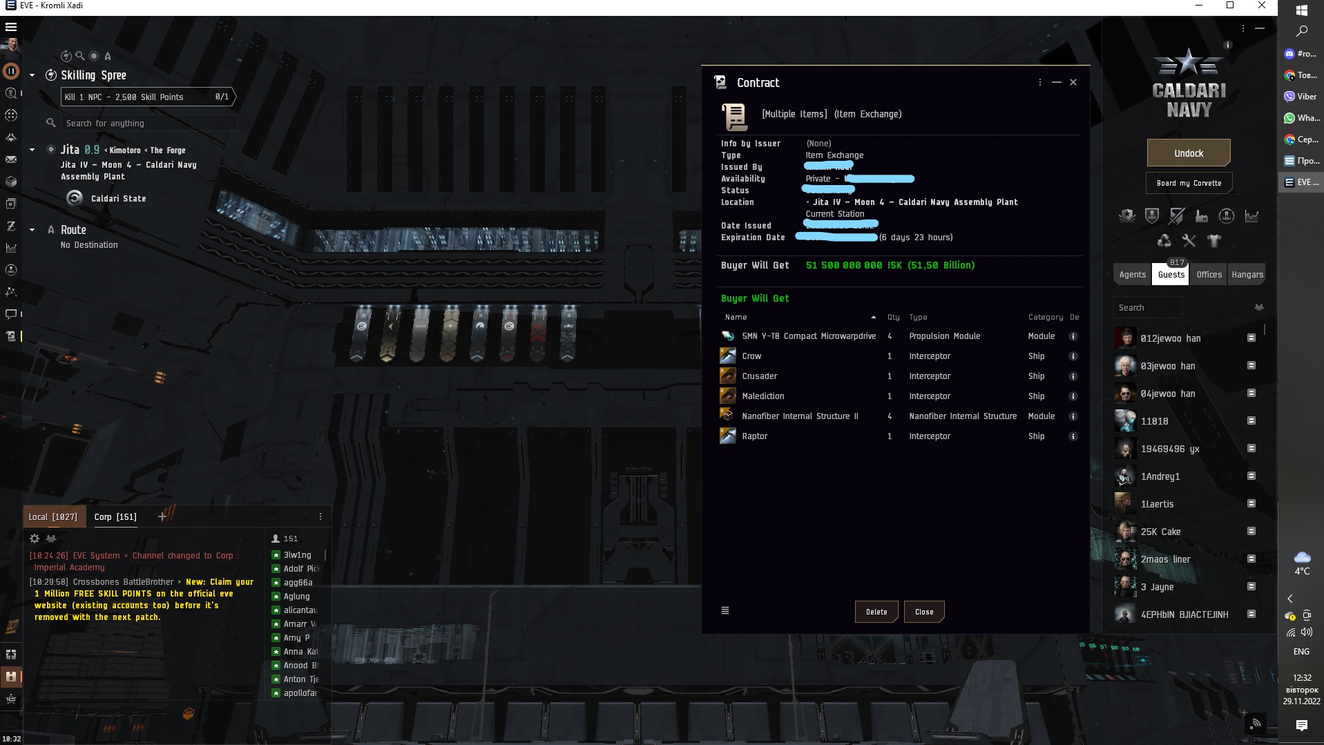The height and width of the screenshot is (745, 1324).
Task: Delete the contract
Action: point(876,612)
